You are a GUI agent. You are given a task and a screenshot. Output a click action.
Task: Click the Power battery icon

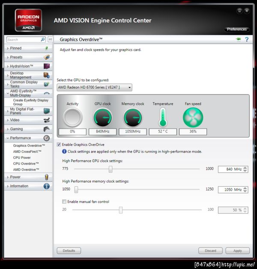pos(47,177)
